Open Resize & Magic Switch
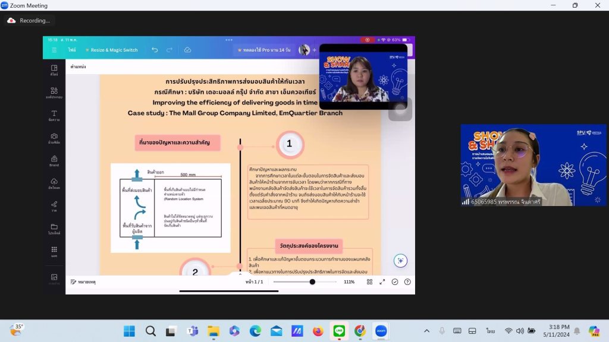Viewport: 609px width, 342px height. (x=111, y=50)
